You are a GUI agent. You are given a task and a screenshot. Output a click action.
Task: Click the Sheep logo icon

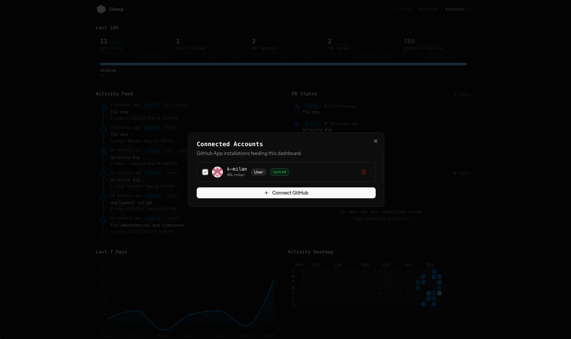[x=101, y=9]
